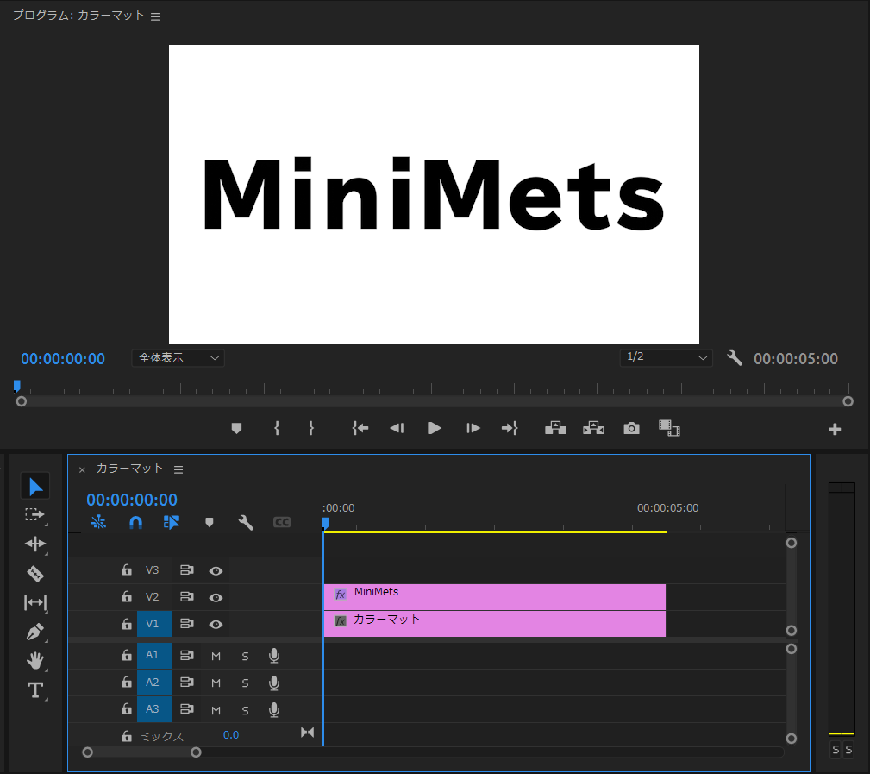Open the 全体表示 display dropdown
Viewport: 870px width, 774px height.
click(x=178, y=357)
